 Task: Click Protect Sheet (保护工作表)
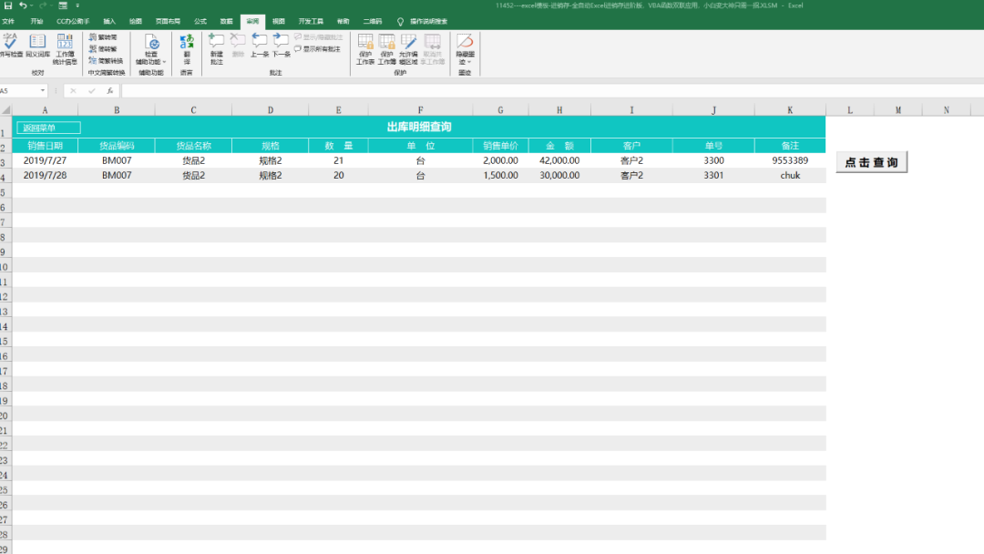[x=365, y=49]
